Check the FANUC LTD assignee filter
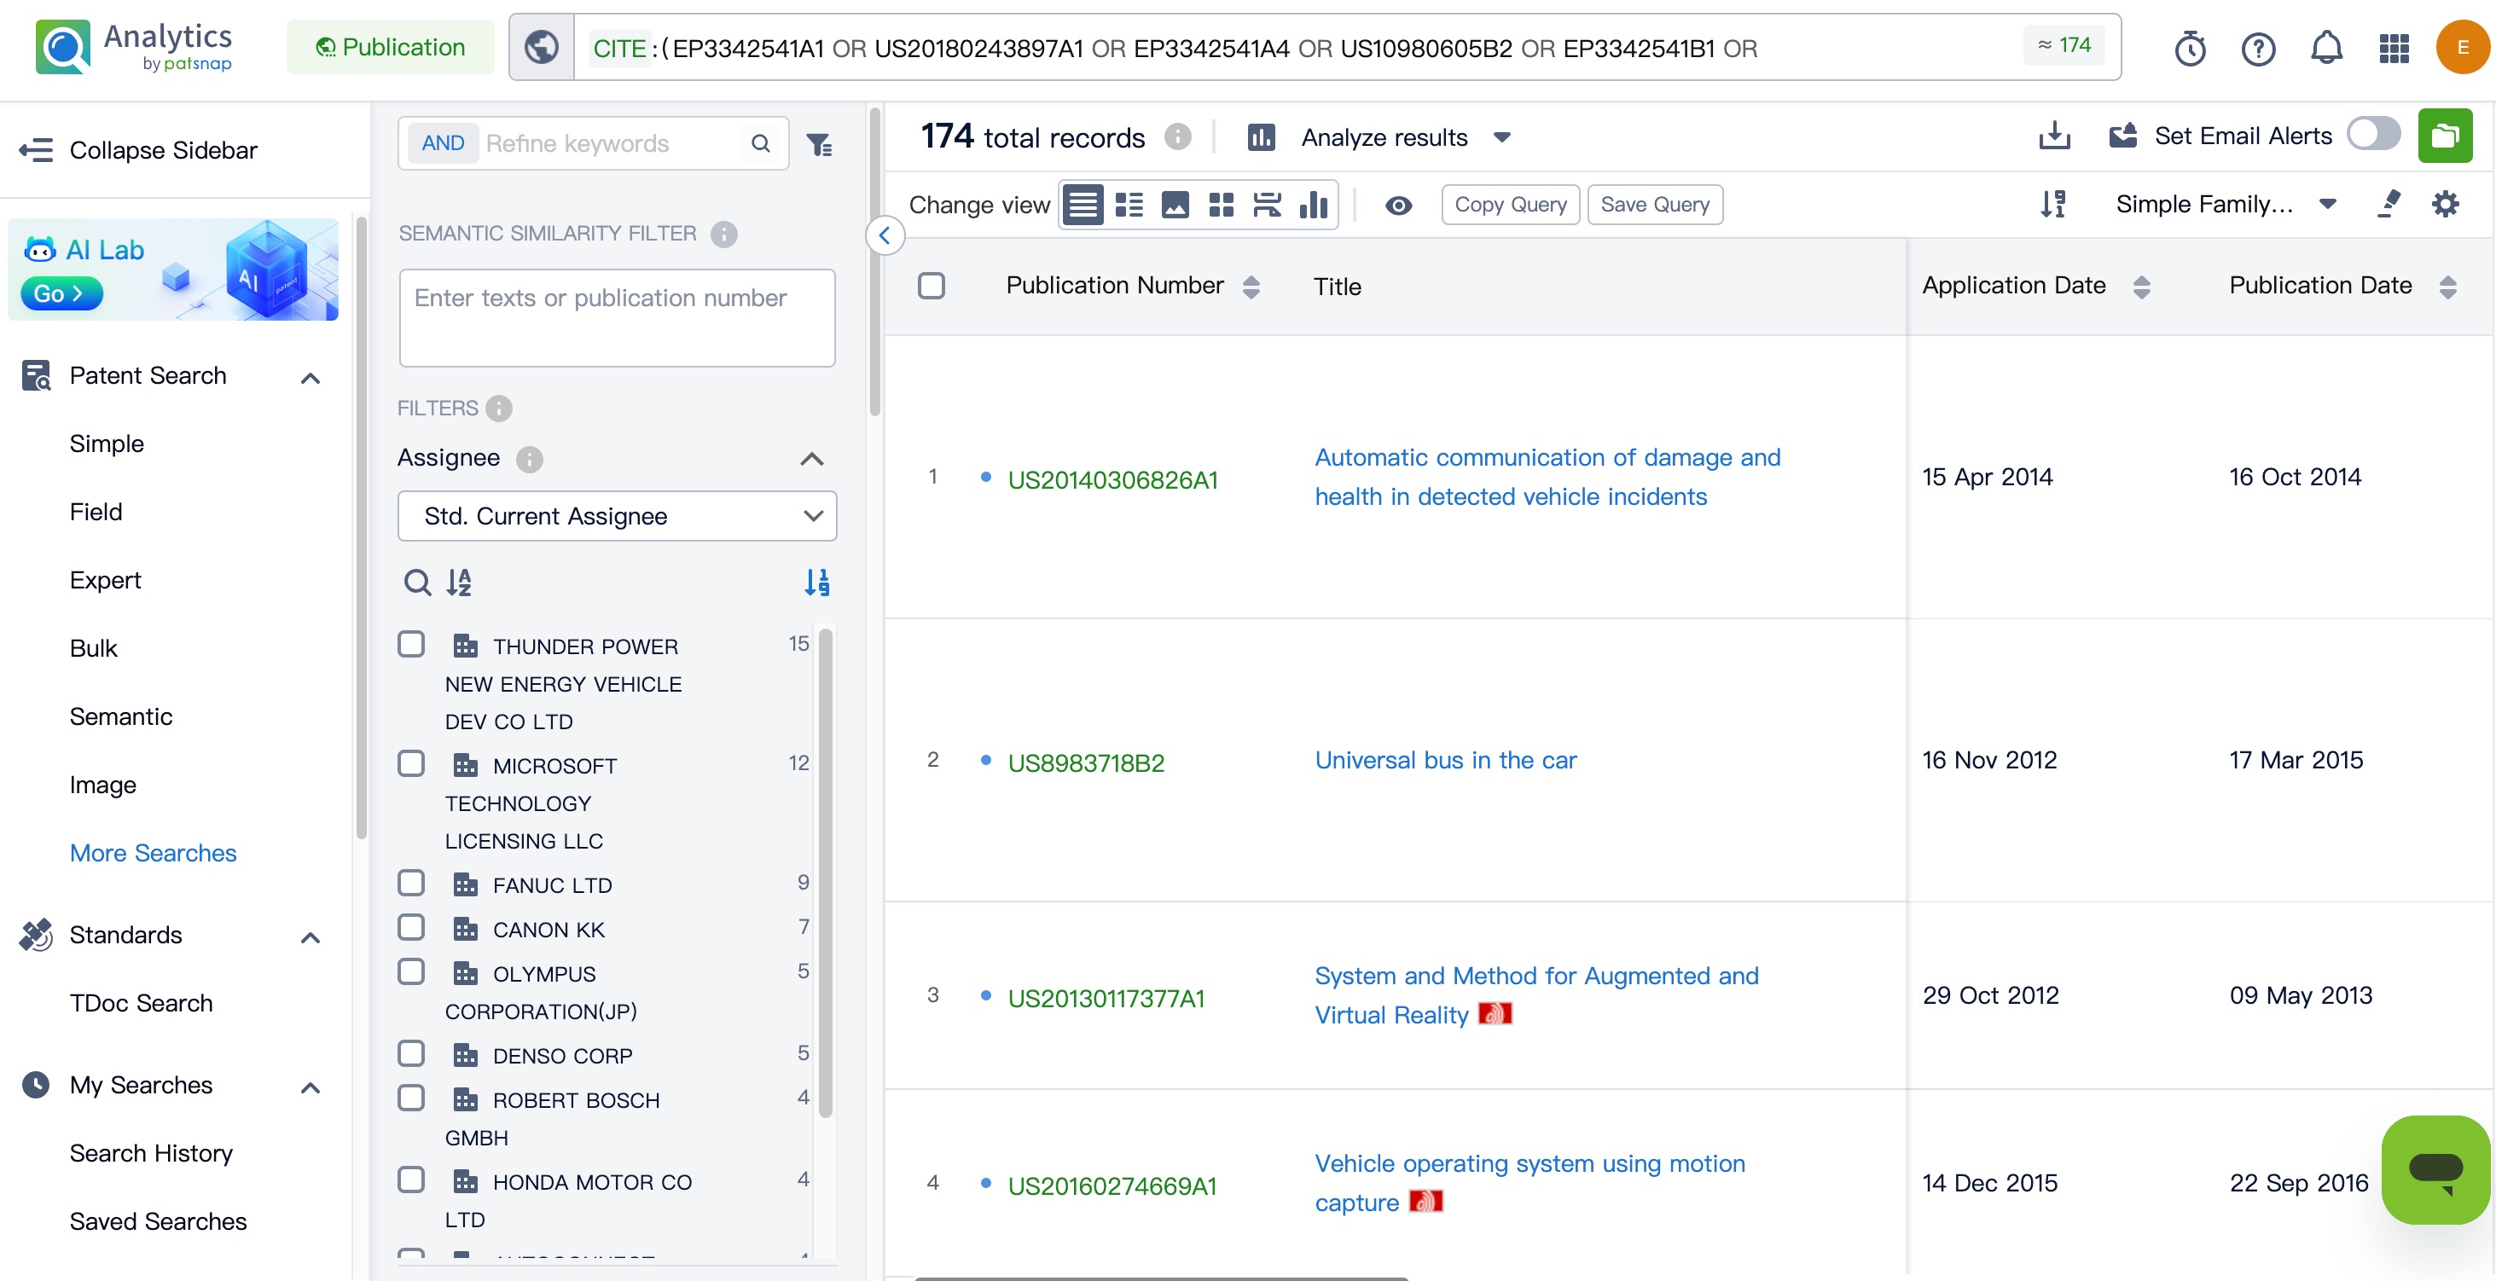This screenshot has height=1281, width=2496. pos(411,883)
